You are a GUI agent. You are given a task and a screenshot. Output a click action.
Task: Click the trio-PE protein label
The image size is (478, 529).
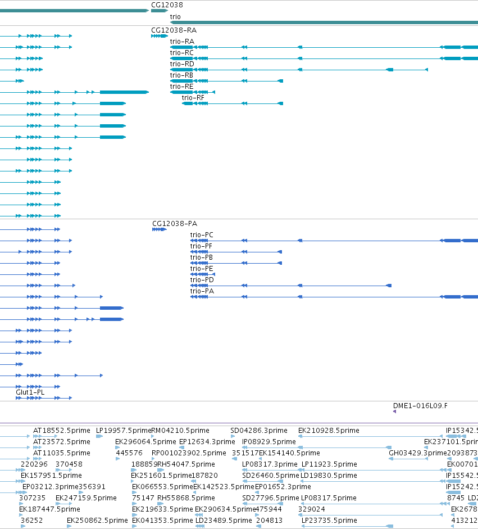coord(202,269)
